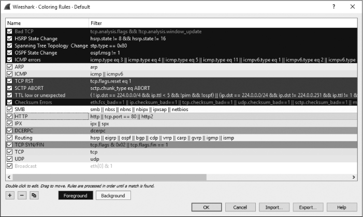Select the Routing rule name
363x217 pixels.
point(23,138)
